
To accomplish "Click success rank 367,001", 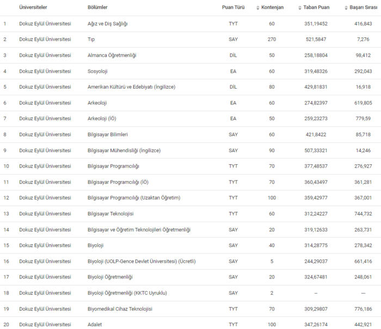I will pyautogui.click(x=363, y=198).
